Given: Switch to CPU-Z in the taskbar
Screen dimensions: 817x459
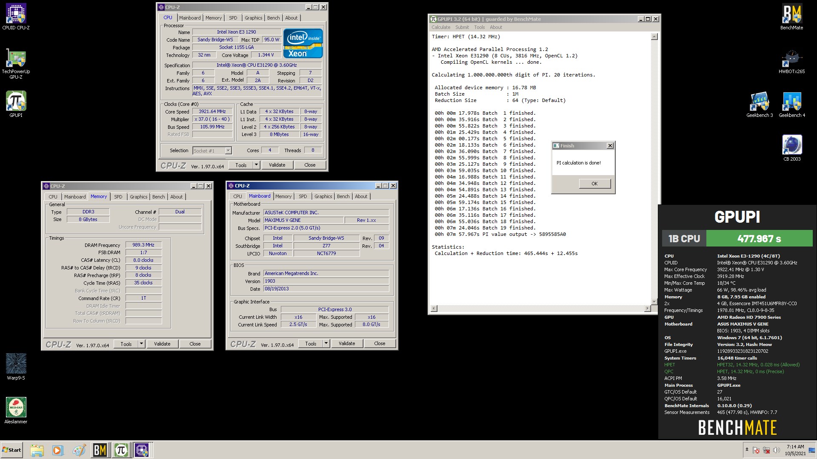Looking at the screenshot, I should [x=142, y=450].
